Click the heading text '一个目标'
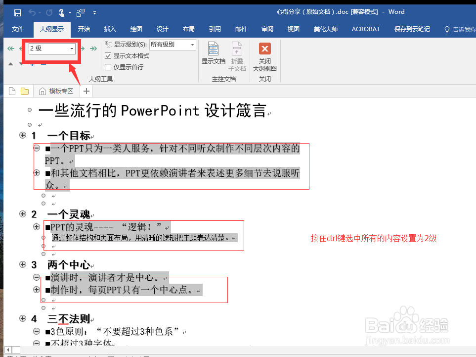Image resolution: width=476 pixels, height=357 pixels. click(x=69, y=136)
